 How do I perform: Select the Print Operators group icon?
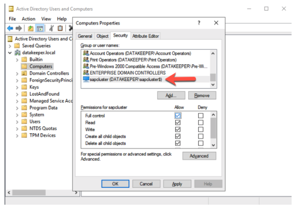coord(86,59)
